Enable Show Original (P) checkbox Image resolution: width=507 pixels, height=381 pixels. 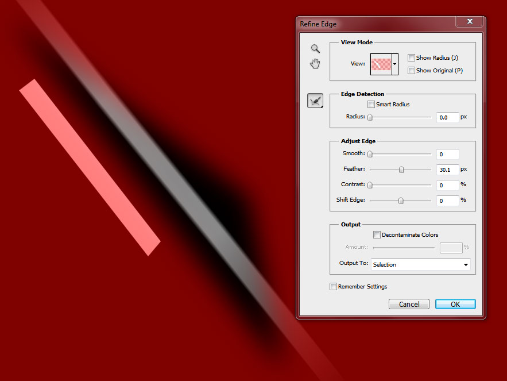coord(411,70)
